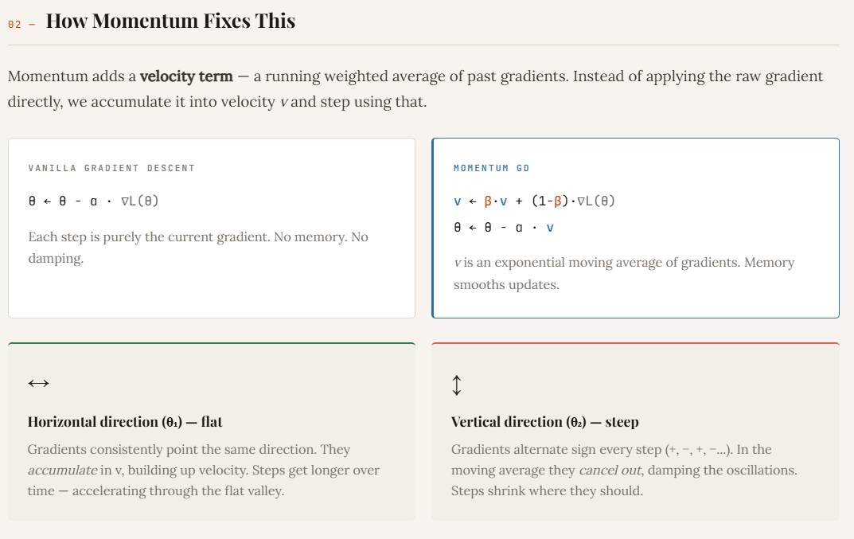Viewport: 854px width, 539px height.
Task: Click the '02' section number marker
Action: [x=14, y=25]
